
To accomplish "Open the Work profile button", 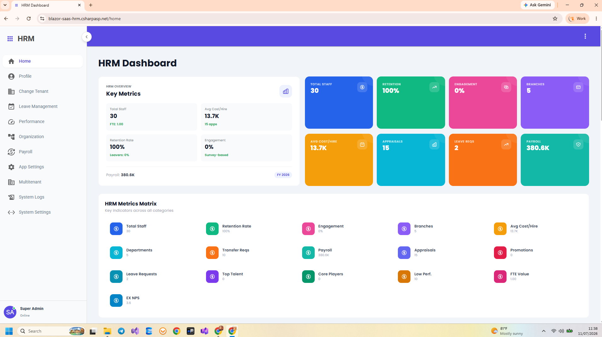I will tap(577, 19).
